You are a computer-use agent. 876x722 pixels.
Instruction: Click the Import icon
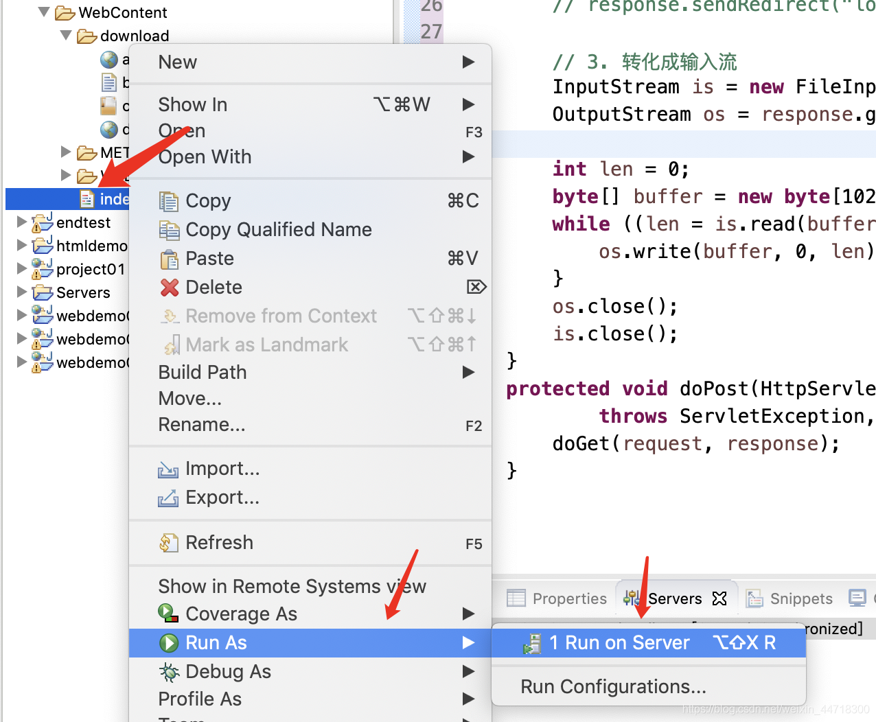coord(168,469)
